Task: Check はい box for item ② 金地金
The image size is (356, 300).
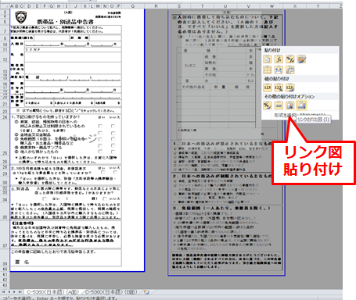Action: point(100,133)
